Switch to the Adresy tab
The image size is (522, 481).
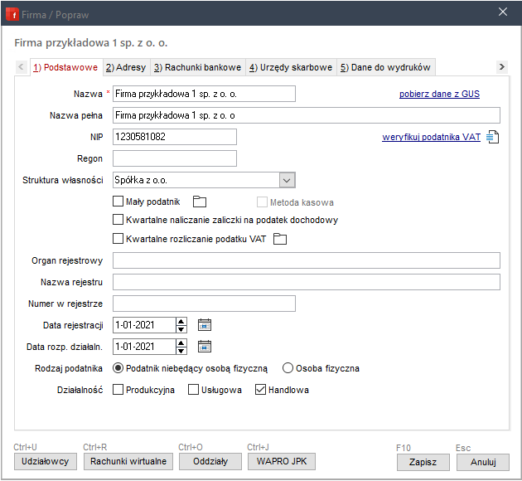126,67
